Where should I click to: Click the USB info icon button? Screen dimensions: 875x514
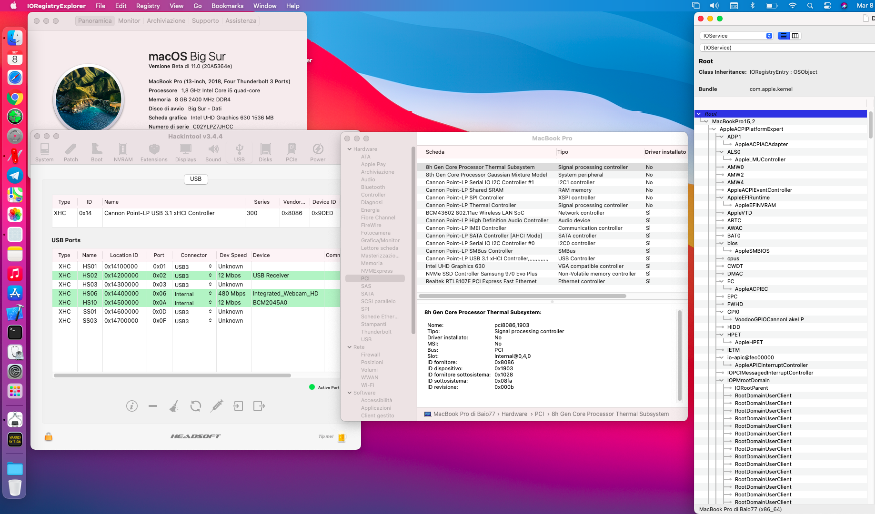tap(132, 406)
